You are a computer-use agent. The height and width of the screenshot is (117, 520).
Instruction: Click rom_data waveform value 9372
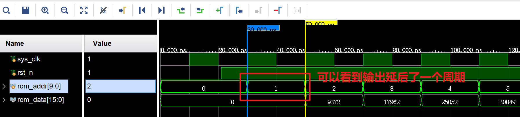point(334,102)
